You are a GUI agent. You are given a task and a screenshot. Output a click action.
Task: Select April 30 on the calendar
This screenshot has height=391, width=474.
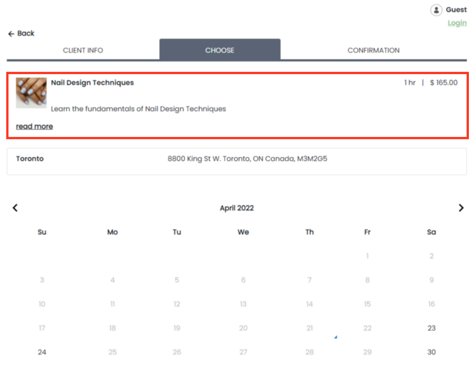coord(432,352)
